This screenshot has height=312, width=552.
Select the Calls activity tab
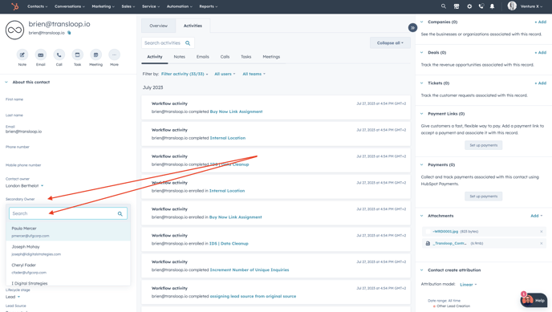225,57
